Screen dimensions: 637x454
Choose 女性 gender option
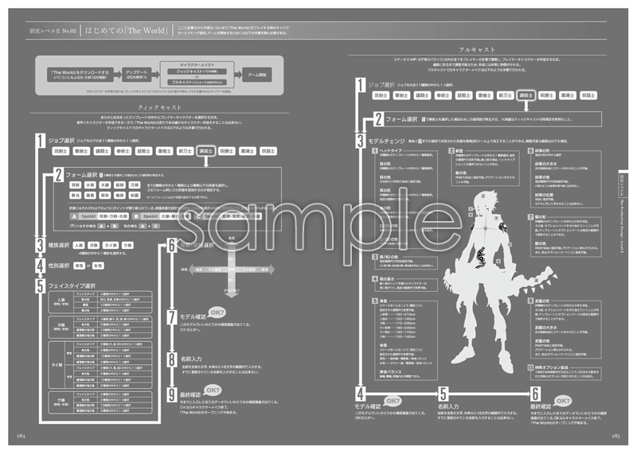(x=98, y=266)
